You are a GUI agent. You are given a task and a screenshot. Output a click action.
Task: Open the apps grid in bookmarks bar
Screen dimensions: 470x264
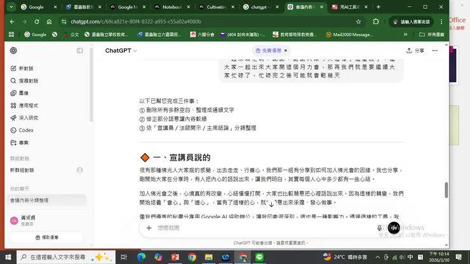(x=11, y=34)
